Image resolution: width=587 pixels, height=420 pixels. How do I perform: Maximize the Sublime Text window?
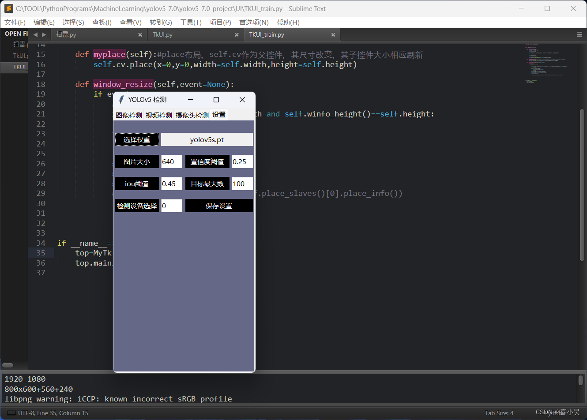(547, 8)
